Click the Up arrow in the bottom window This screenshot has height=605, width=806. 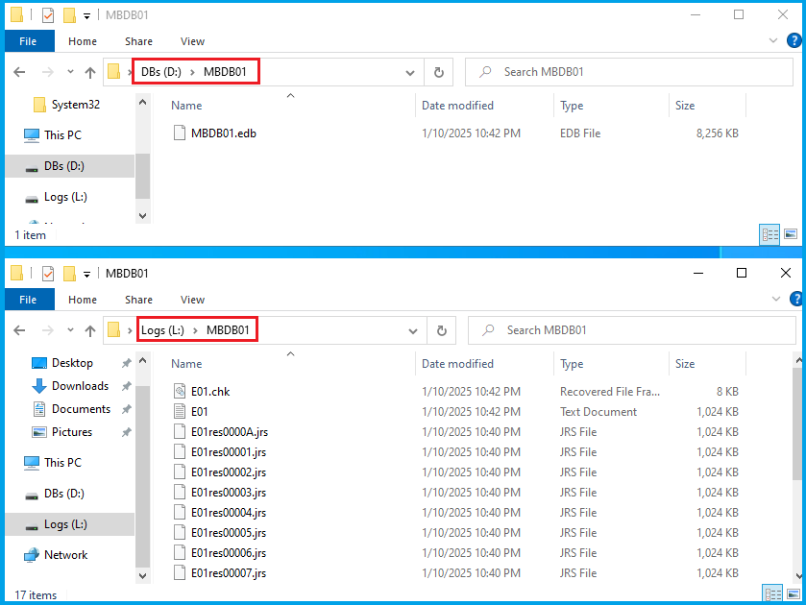click(x=90, y=330)
